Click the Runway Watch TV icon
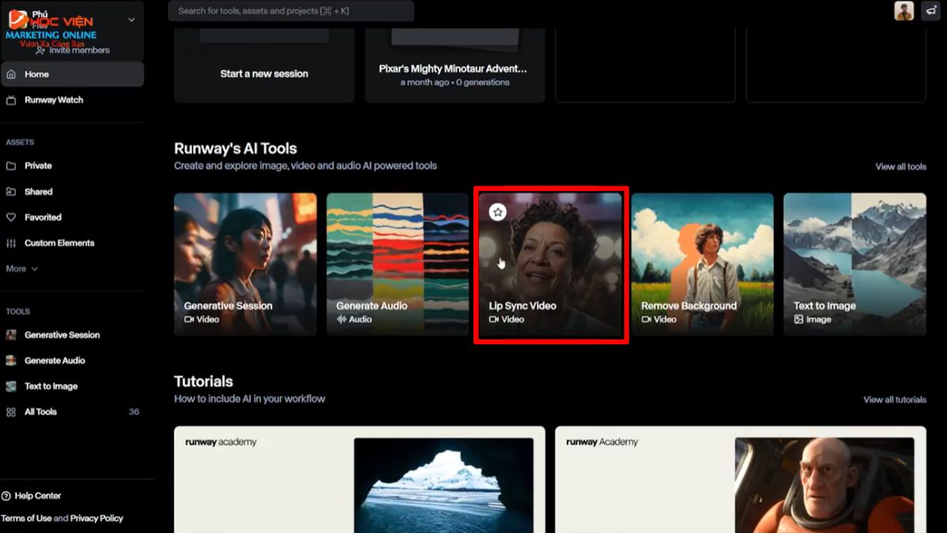Image resolution: width=947 pixels, height=533 pixels. point(11,100)
